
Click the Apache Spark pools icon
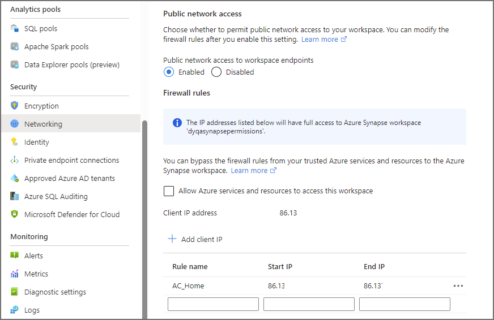pyautogui.click(x=15, y=46)
